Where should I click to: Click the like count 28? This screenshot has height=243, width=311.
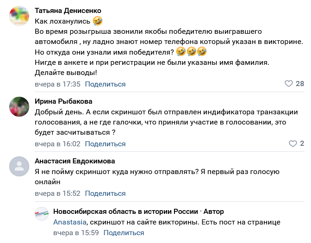coord(300,84)
